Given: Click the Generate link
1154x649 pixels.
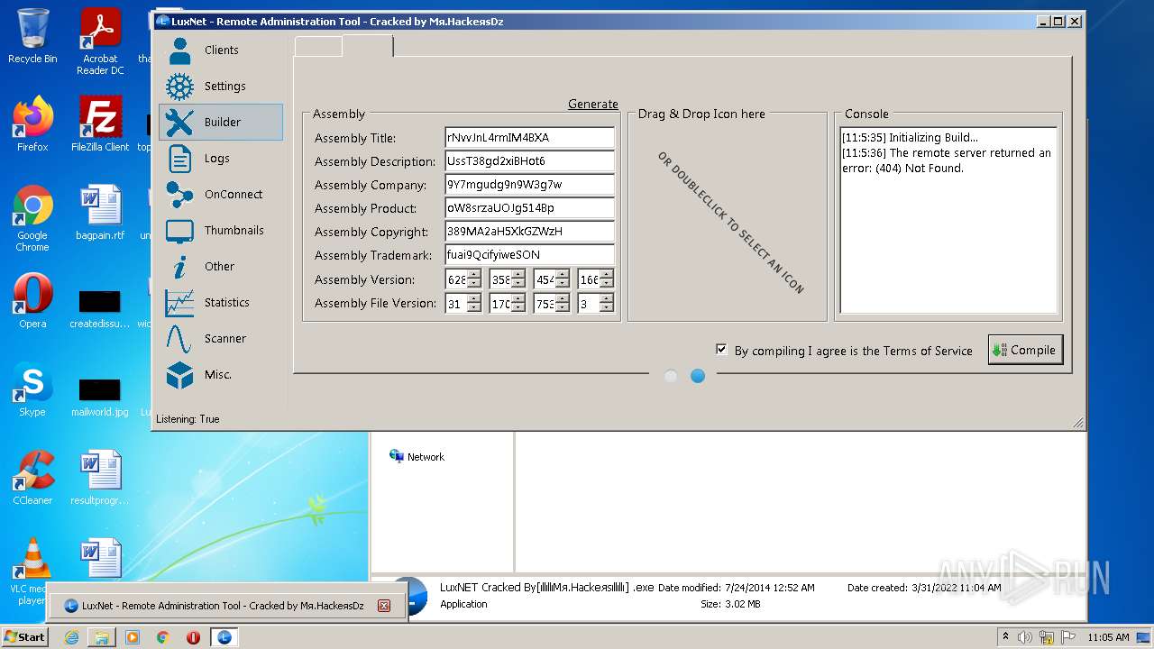Looking at the screenshot, I should click(593, 105).
